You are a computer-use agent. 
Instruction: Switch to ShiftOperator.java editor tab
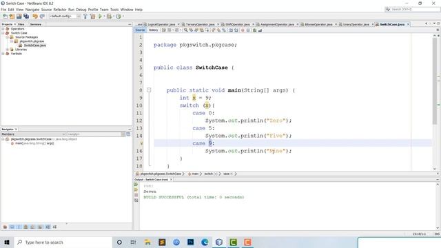[x=237, y=25]
